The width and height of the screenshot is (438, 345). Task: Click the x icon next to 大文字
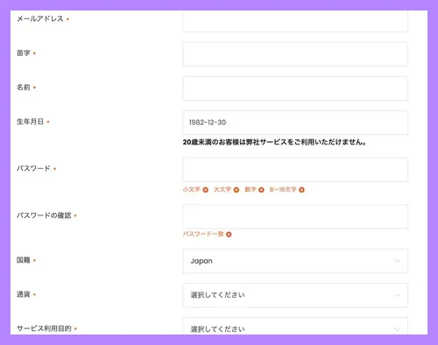(x=237, y=190)
